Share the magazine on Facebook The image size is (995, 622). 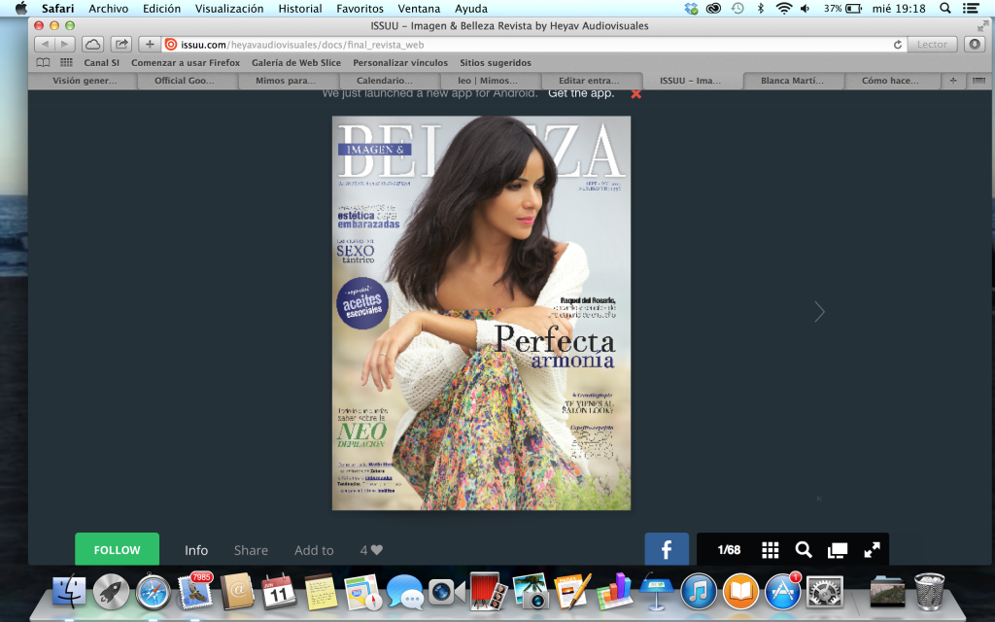coord(667,550)
